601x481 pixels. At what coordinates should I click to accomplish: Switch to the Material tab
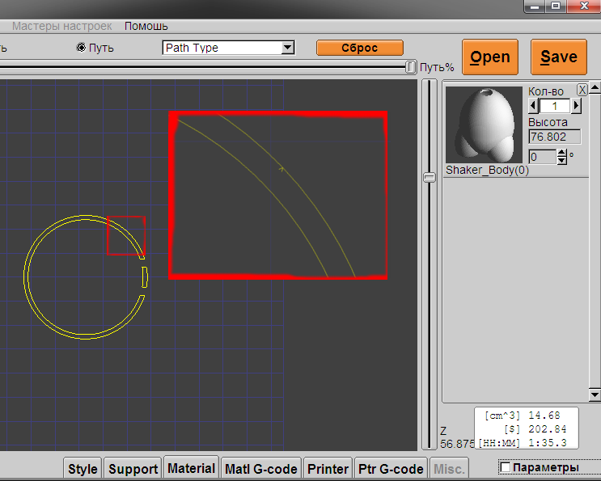(191, 468)
